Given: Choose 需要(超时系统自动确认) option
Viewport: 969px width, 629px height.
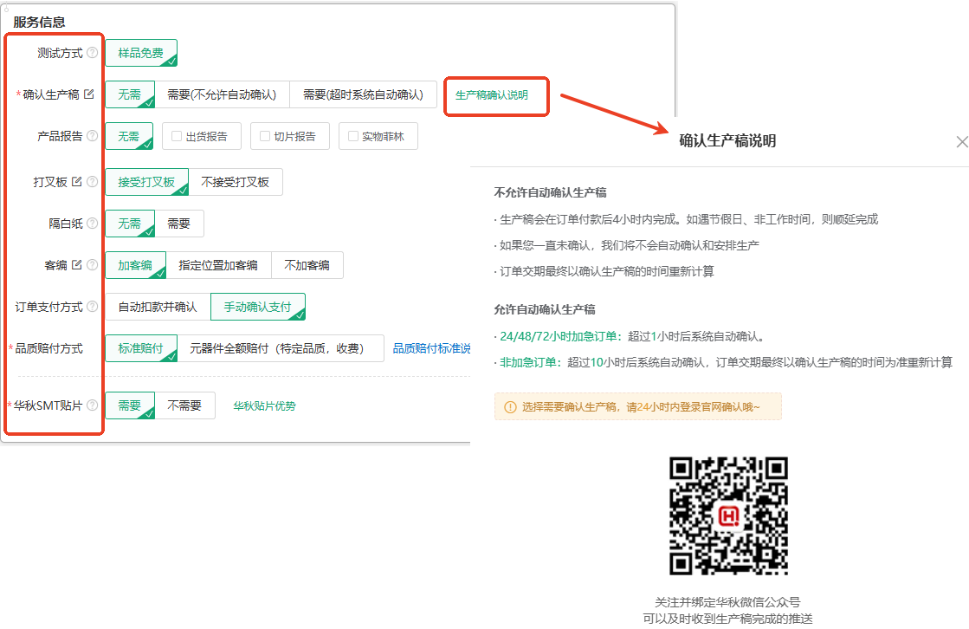Looking at the screenshot, I should 363,94.
